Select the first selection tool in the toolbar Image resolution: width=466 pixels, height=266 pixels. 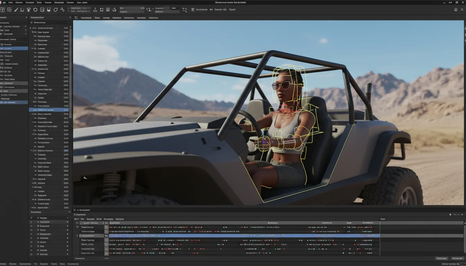[x=3, y=9]
